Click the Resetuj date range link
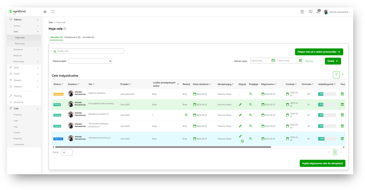 [309, 61]
